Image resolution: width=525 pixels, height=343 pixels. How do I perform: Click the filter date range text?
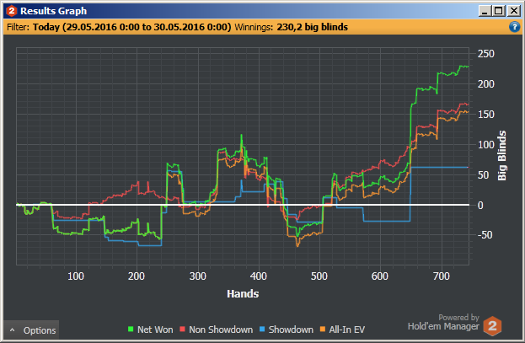click(x=132, y=27)
